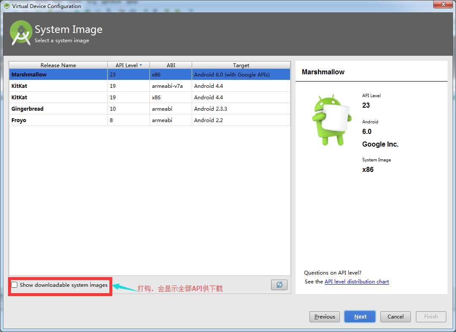456x332 pixels.
Task: Click the Android Studio logo in header
Action: (21, 33)
